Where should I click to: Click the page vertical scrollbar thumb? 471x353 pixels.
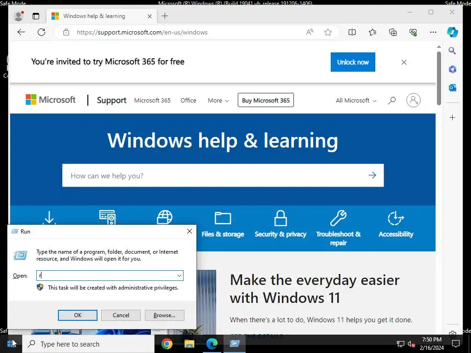coord(439,78)
